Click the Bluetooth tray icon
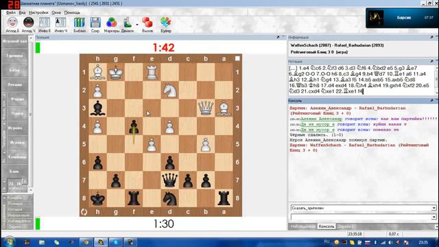 click(x=375, y=242)
